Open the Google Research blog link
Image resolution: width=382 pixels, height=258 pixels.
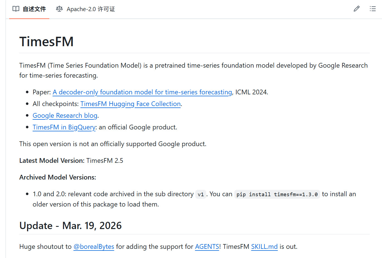65,116
